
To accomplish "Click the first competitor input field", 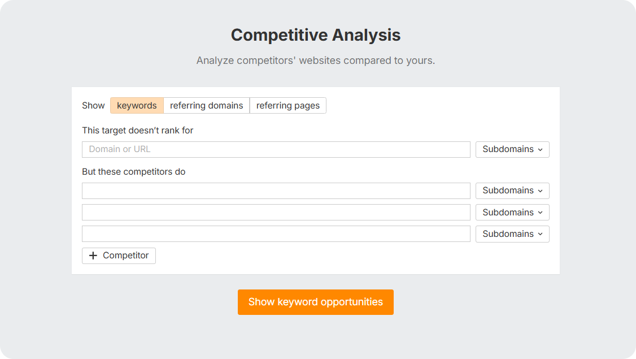I will tap(276, 191).
